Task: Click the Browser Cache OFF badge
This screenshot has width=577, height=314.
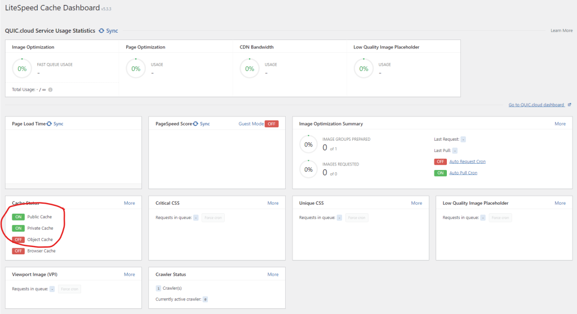Action: coord(18,251)
